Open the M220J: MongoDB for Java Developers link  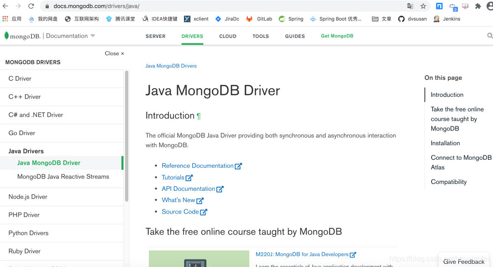pyautogui.click(x=302, y=254)
